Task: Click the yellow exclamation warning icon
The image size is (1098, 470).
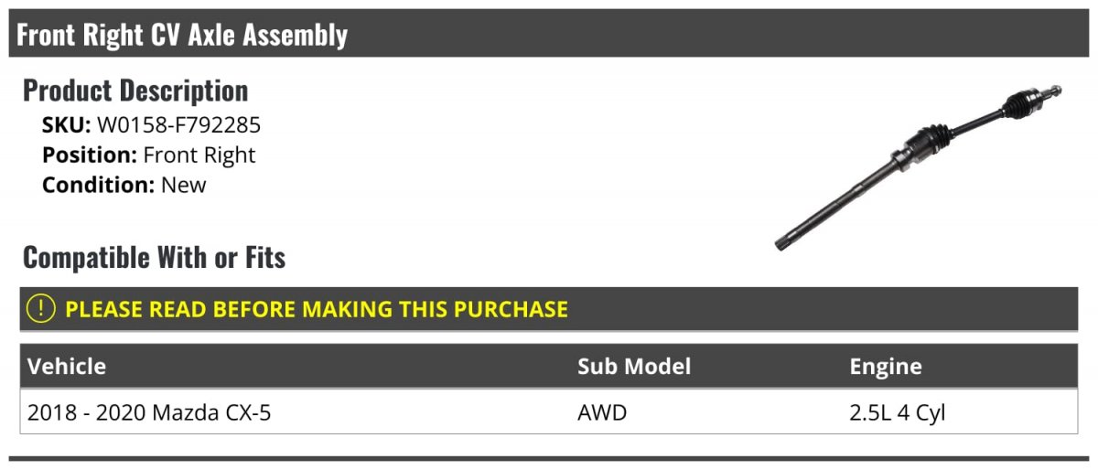Action: pyautogui.click(x=41, y=309)
